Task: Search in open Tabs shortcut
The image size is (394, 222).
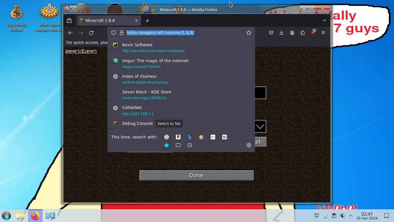Action: (178, 145)
